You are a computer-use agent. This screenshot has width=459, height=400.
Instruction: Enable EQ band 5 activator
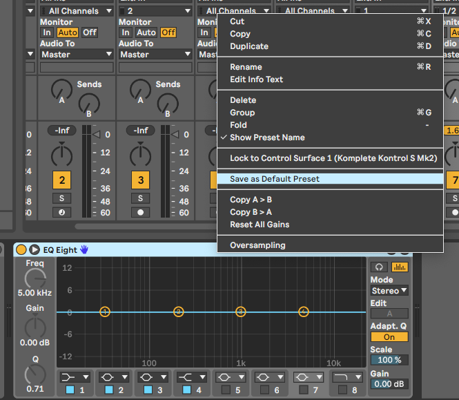(226, 390)
